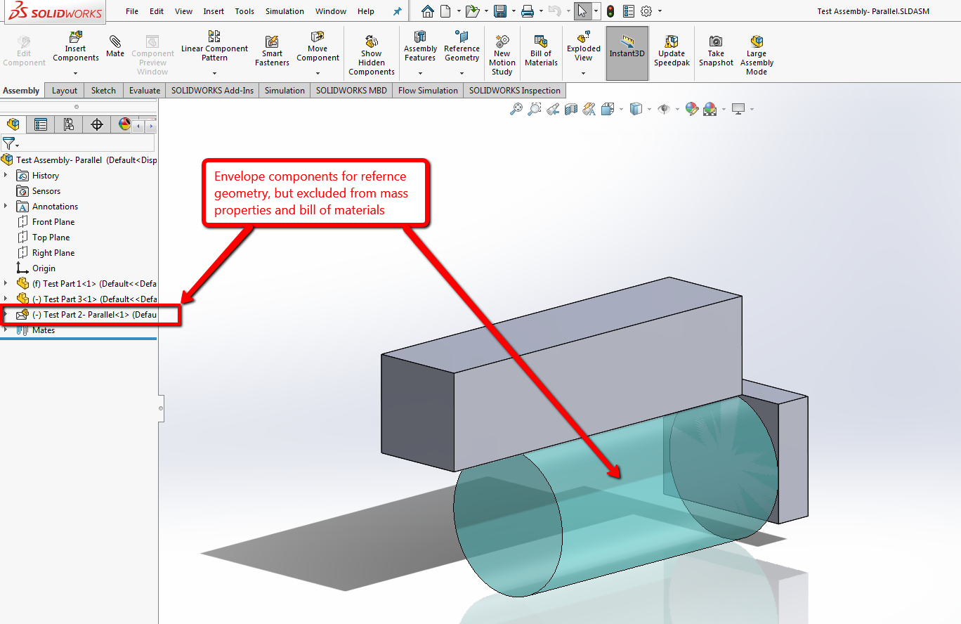Expand the History tree node
The height and width of the screenshot is (624, 961).
tap(6, 176)
